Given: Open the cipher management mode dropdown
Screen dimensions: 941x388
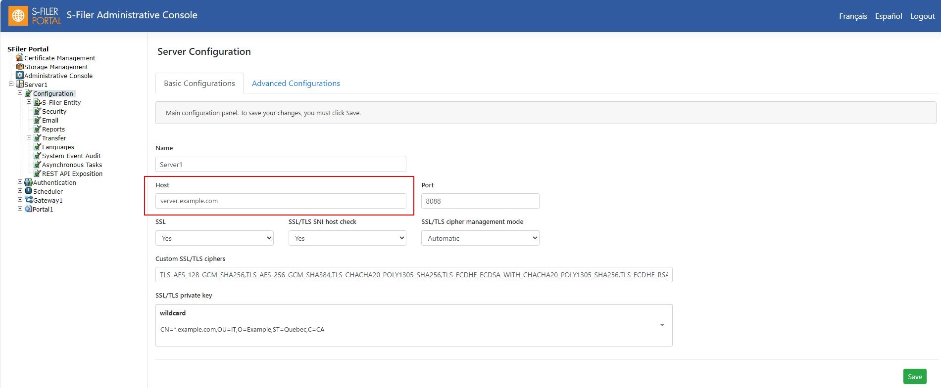Looking at the screenshot, I should click(480, 238).
